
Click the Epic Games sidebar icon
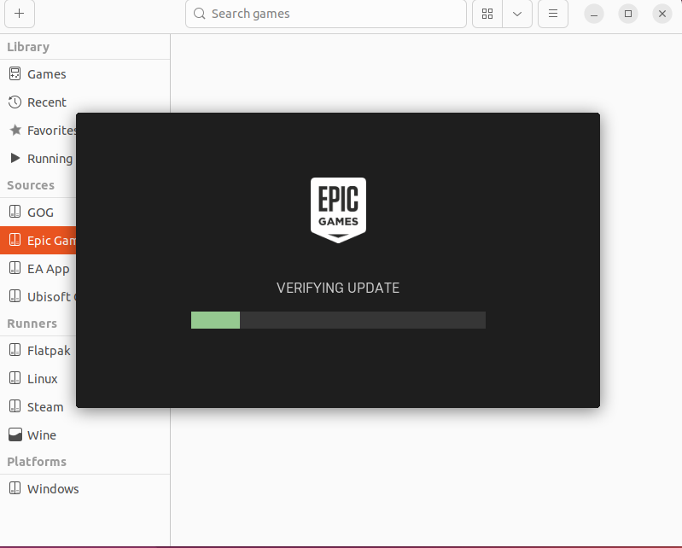[x=15, y=240]
